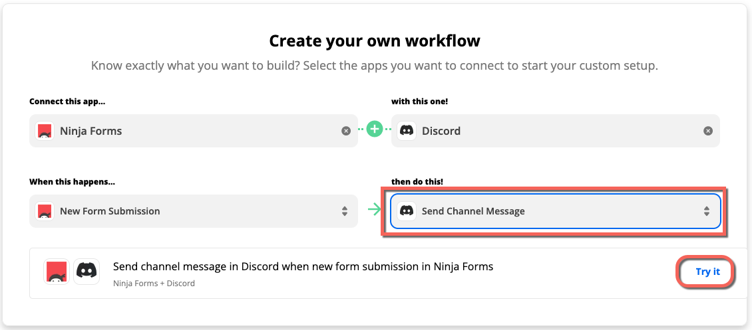Click Discord icon in action dropdown
752x330 pixels.
pyautogui.click(x=407, y=211)
